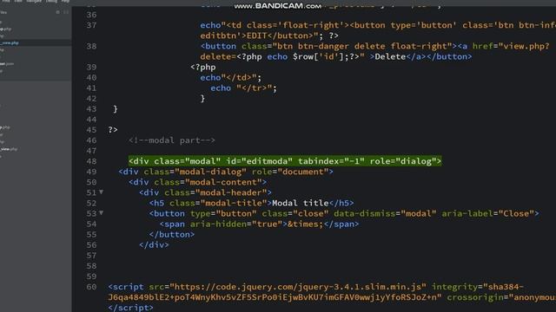Click the '<!--modal part-->' comment
Viewport: 556px width, 312px height.
[172, 140]
